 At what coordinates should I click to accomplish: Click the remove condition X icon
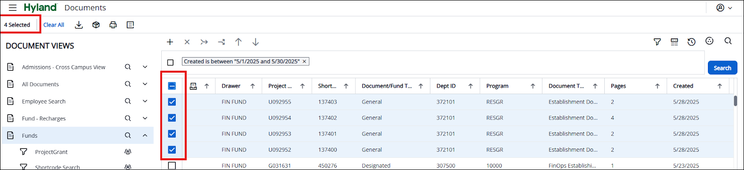187,42
